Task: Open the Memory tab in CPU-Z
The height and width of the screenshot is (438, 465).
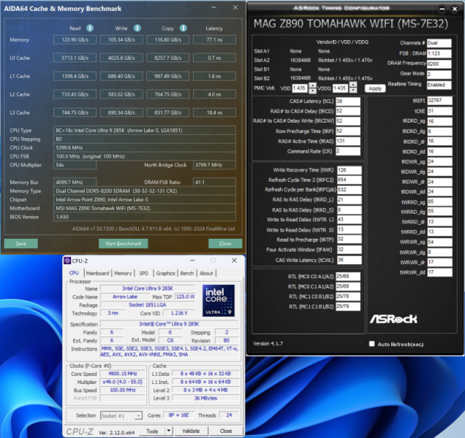Action: click(123, 273)
